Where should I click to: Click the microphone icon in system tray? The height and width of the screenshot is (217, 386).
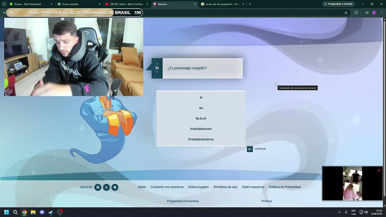tap(346, 212)
